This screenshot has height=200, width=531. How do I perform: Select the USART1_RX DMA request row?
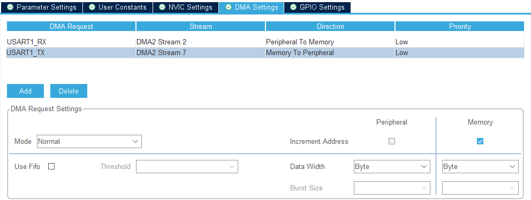[265, 42]
